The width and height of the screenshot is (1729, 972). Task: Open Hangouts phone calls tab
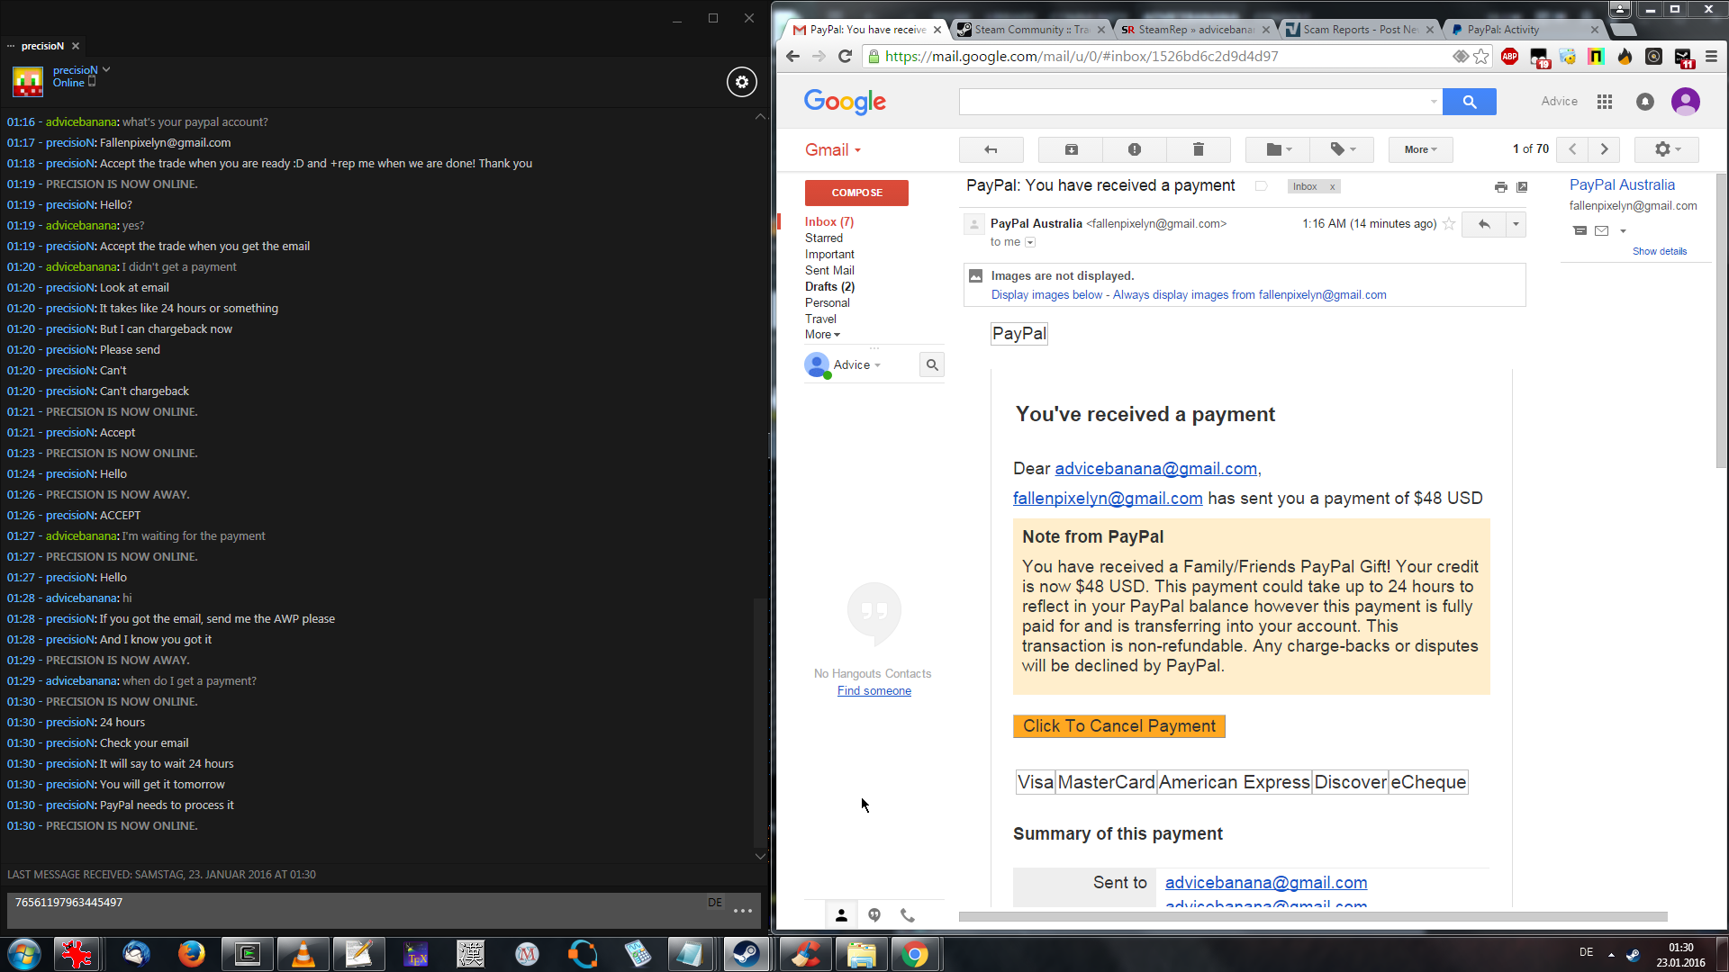(908, 915)
